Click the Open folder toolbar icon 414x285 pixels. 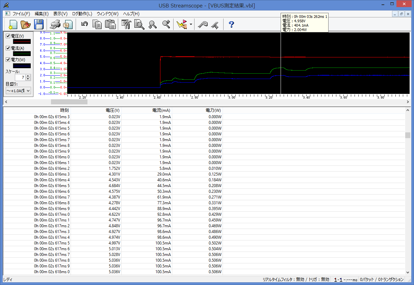click(x=26, y=25)
